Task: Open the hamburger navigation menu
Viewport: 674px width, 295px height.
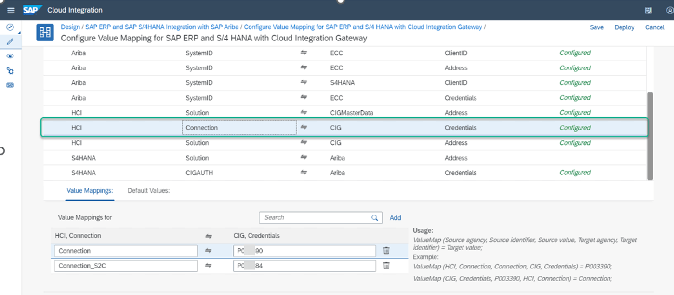Action: pos(11,10)
